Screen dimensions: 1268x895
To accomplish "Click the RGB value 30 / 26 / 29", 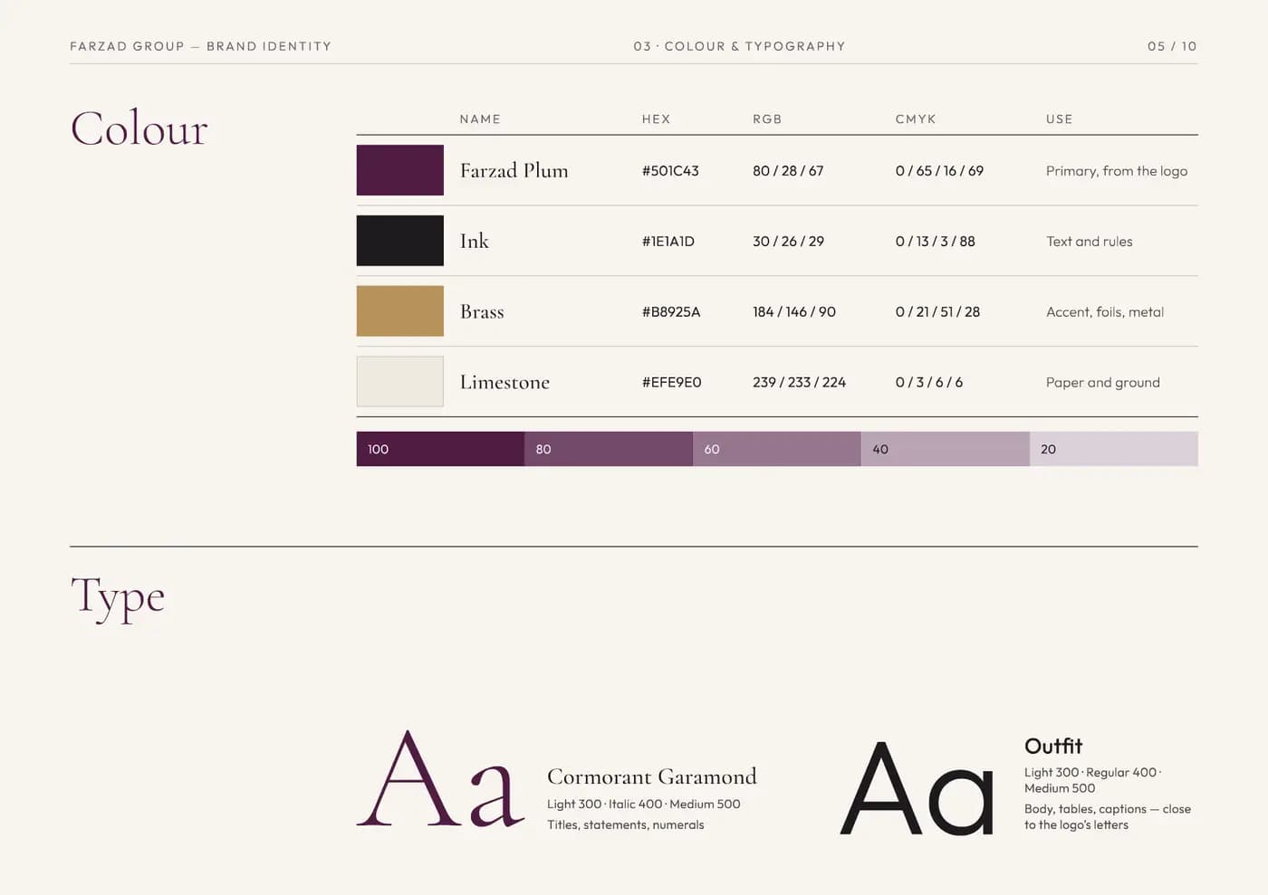I will pos(788,242).
